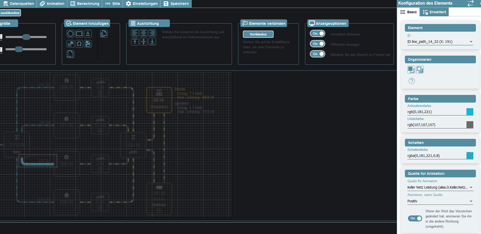Image resolution: width=481 pixels, height=234 pixels.
Task: Click the solar panel Produktion icon
Action: (159, 92)
